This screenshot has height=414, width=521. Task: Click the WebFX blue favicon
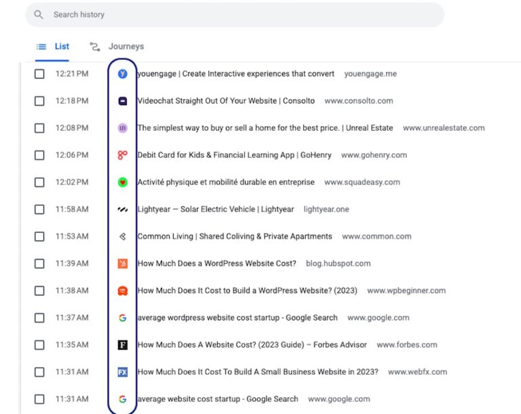point(123,372)
